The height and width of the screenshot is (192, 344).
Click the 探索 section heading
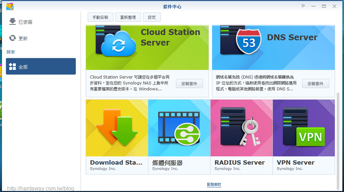[11, 52]
